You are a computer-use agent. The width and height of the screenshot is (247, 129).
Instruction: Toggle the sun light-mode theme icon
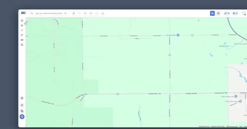point(22,105)
